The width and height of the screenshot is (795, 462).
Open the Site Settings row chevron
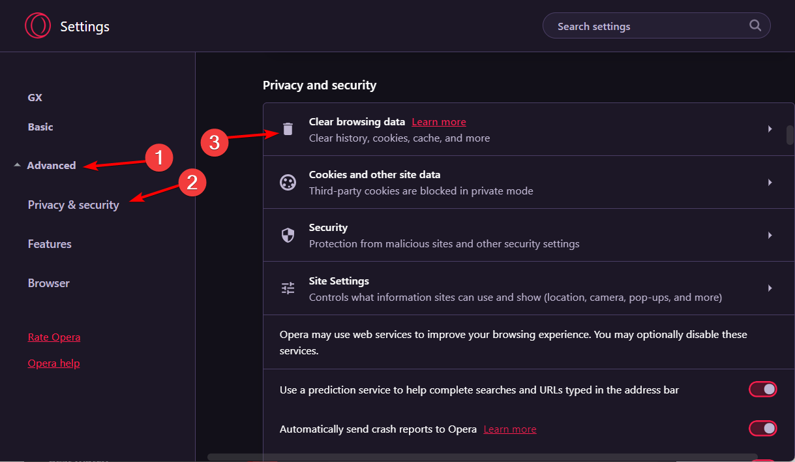coord(770,288)
